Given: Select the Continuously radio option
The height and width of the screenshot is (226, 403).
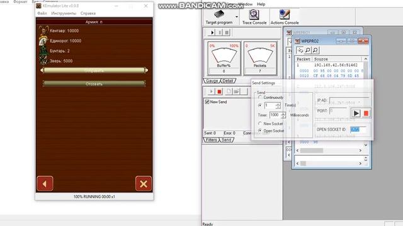Looking at the screenshot, I should pos(260,97).
